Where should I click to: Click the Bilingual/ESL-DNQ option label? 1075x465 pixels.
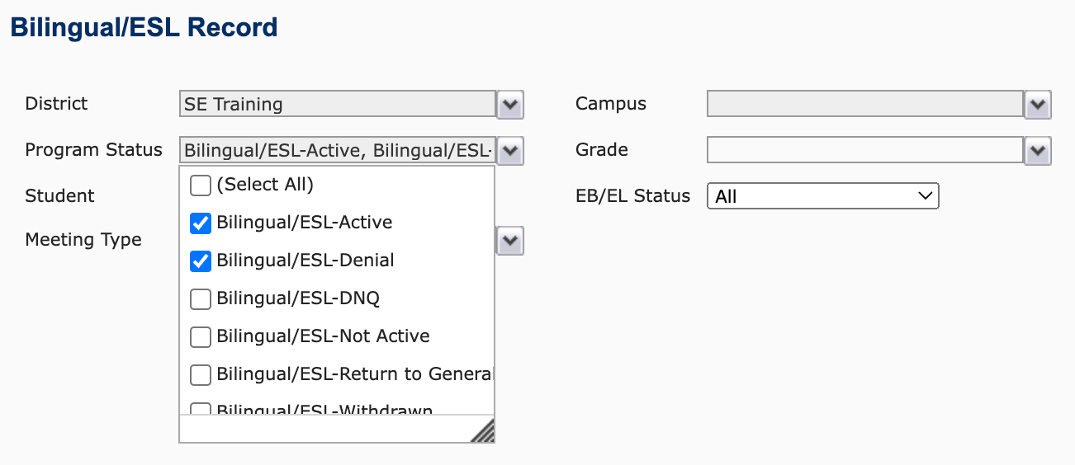click(x=298, y=298)
